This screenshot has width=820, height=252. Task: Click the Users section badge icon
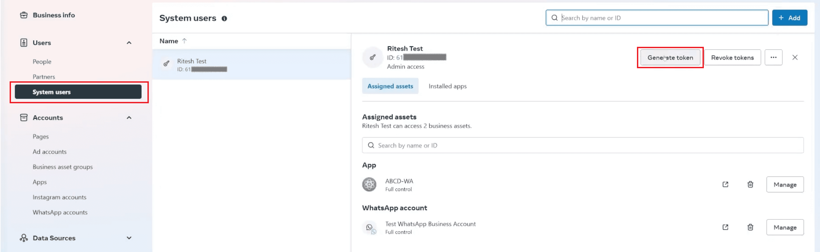[x=24, y=43]
